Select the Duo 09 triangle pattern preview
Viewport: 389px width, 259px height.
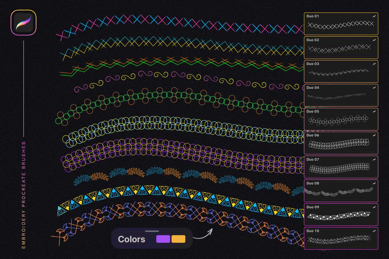pyautogui.click(x=339, y=216)
